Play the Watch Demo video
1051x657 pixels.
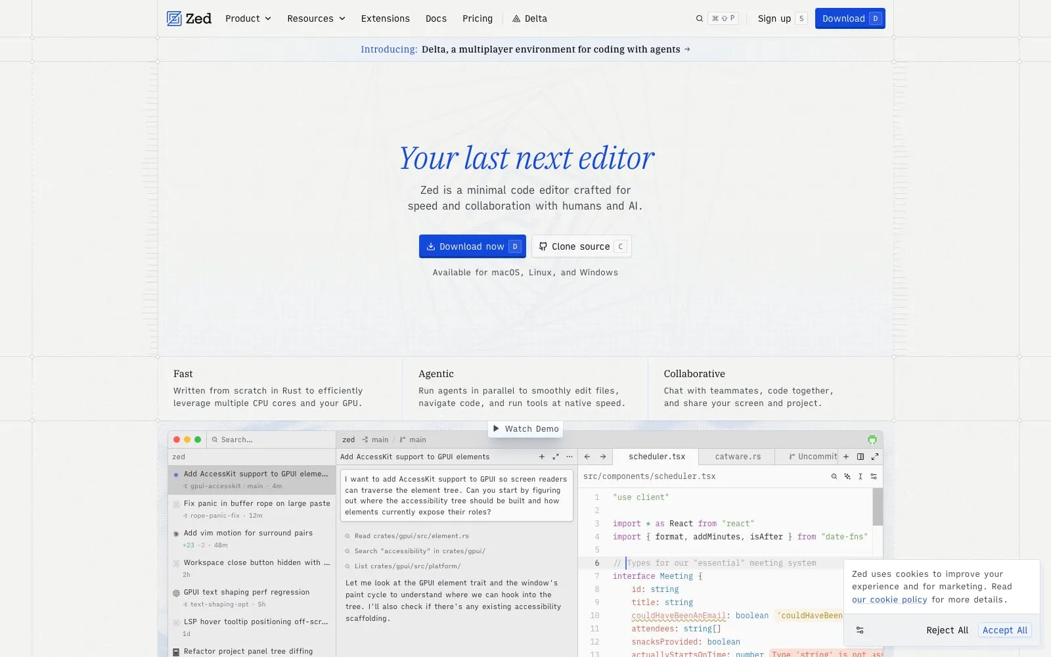tap(525, 429)
